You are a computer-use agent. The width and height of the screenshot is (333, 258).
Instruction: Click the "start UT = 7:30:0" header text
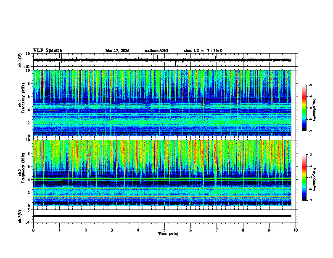[203, 51]
